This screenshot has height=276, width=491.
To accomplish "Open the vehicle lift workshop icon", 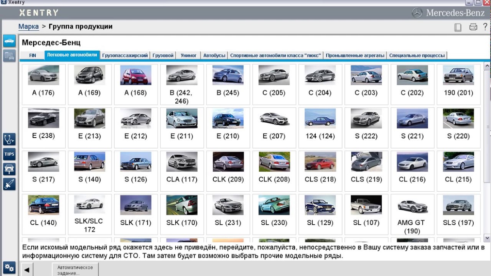I will point(9,169).
